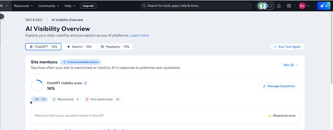The width and height of the screenshot is (333, 130).
Task: Go to SEO & GEO breadcrumb
Action: pyautogui.click(x=34, y=20)
